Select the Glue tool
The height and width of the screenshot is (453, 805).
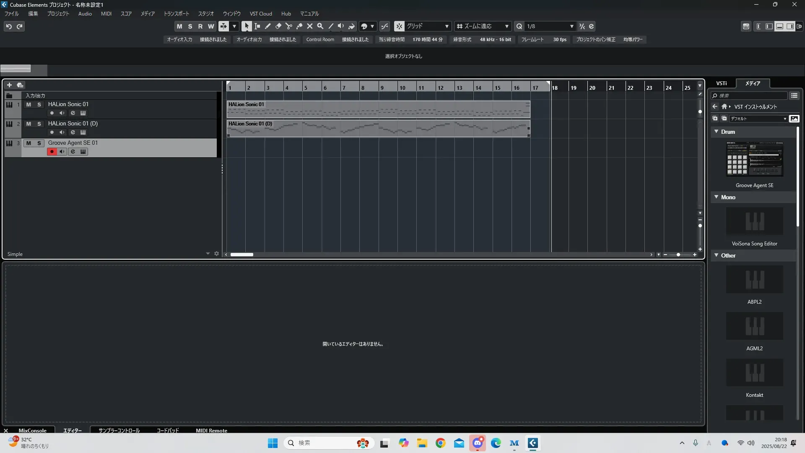299,26
